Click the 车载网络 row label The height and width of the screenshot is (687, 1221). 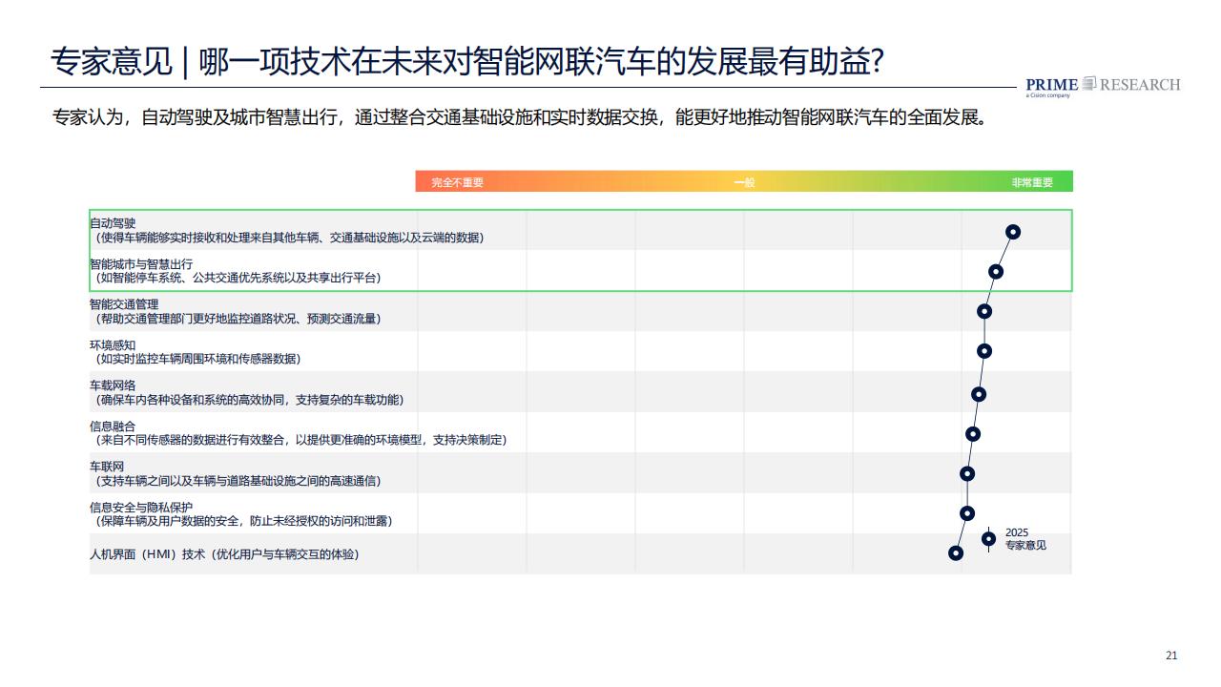click(x=113, y=385)
